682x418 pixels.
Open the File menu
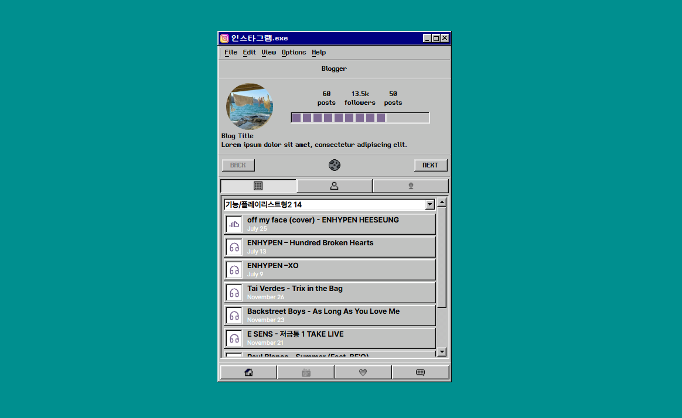[x=230, y=52]
